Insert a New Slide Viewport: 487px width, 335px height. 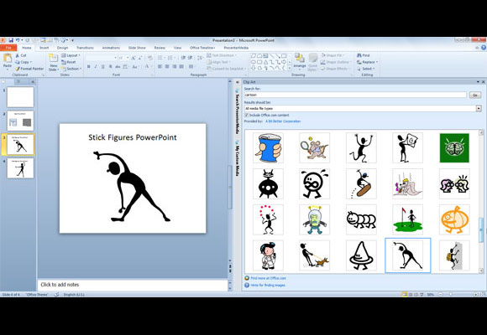tap(53, 62)
